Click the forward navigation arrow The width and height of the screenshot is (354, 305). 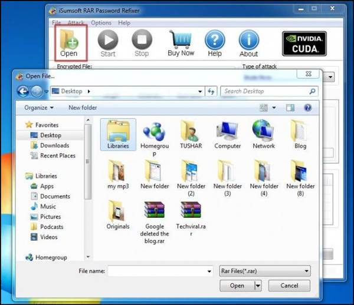pos(37,91)
